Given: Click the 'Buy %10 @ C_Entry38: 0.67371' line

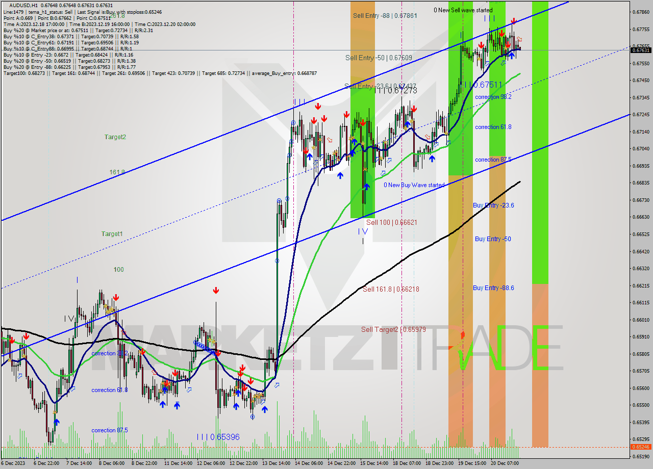Looking at the screenshot, I should coord(71,36).
